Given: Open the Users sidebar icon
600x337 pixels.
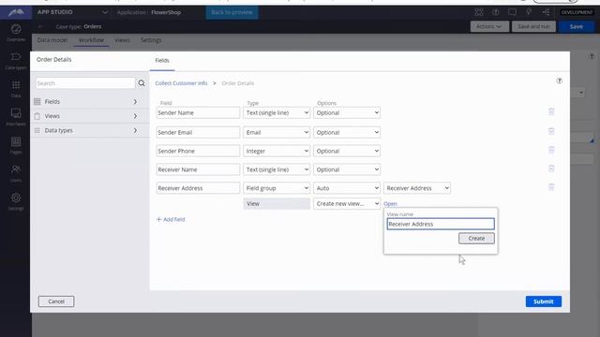Looking at the screenshot, I should (x=16, y=173).
